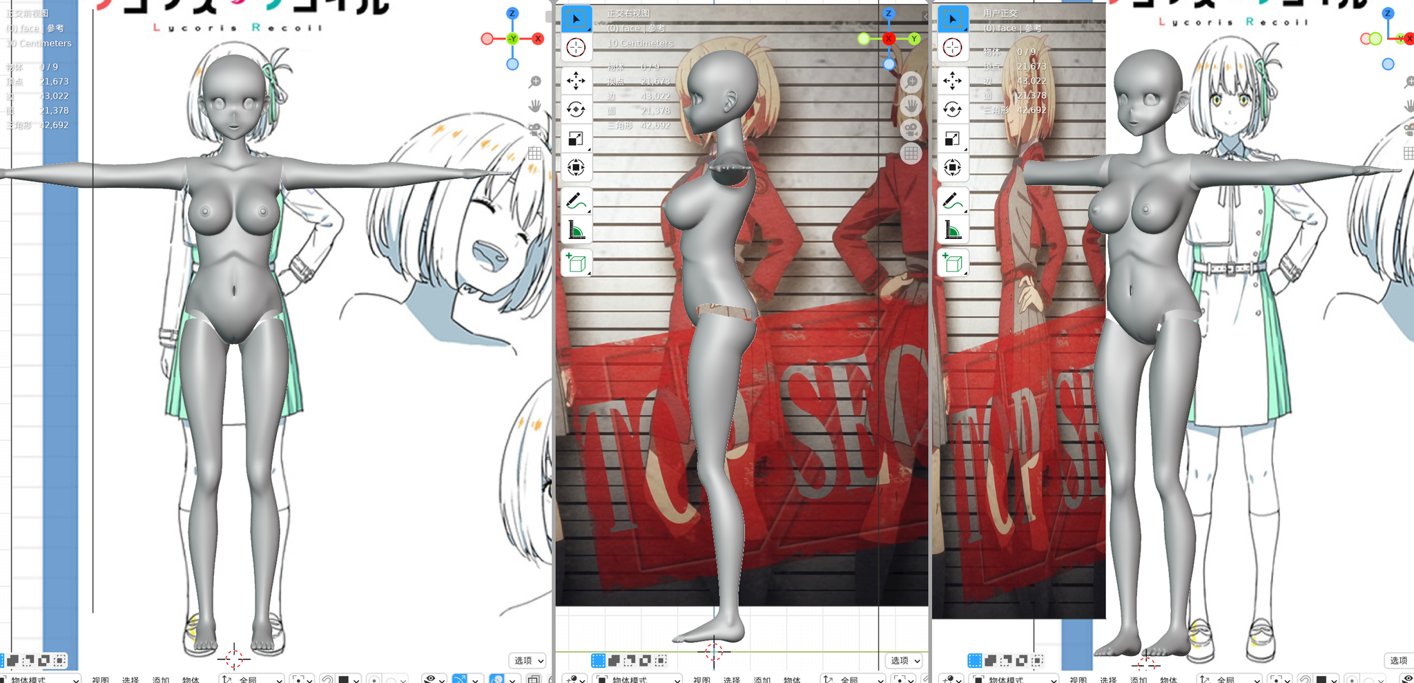This screenshot has width=1414, height=683.
Task: Open 选择 menu in the left viewport
Action: [x=130, y=680]
